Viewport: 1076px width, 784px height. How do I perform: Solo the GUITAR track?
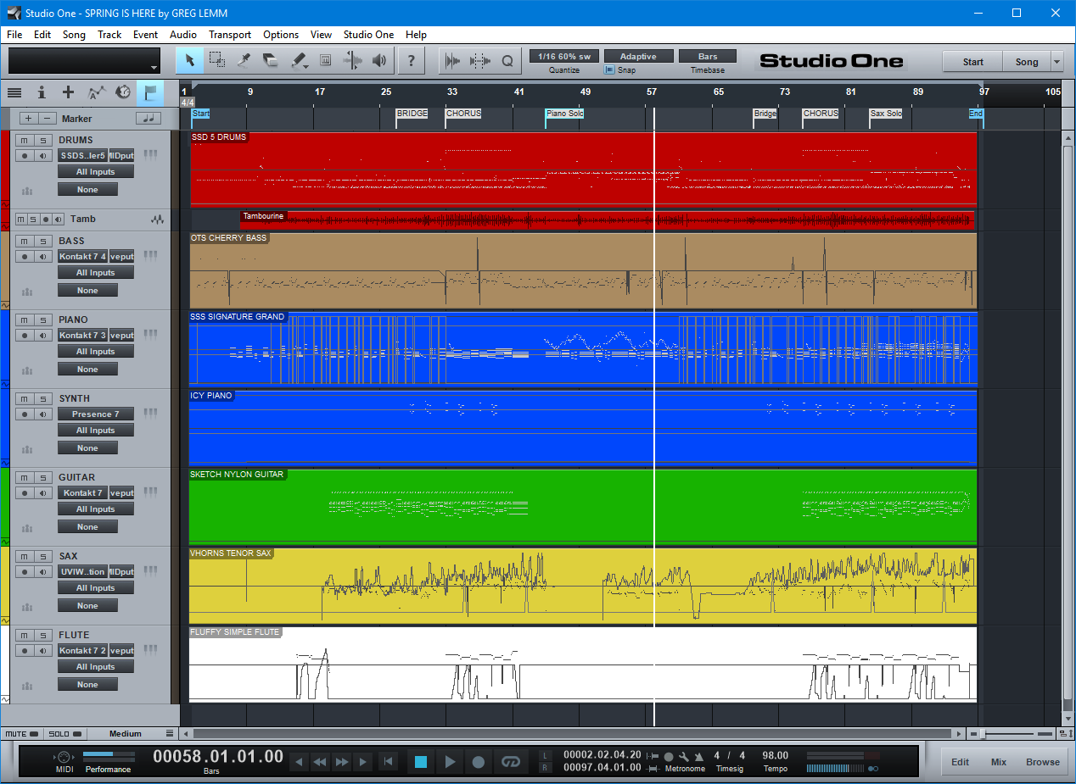42,477
